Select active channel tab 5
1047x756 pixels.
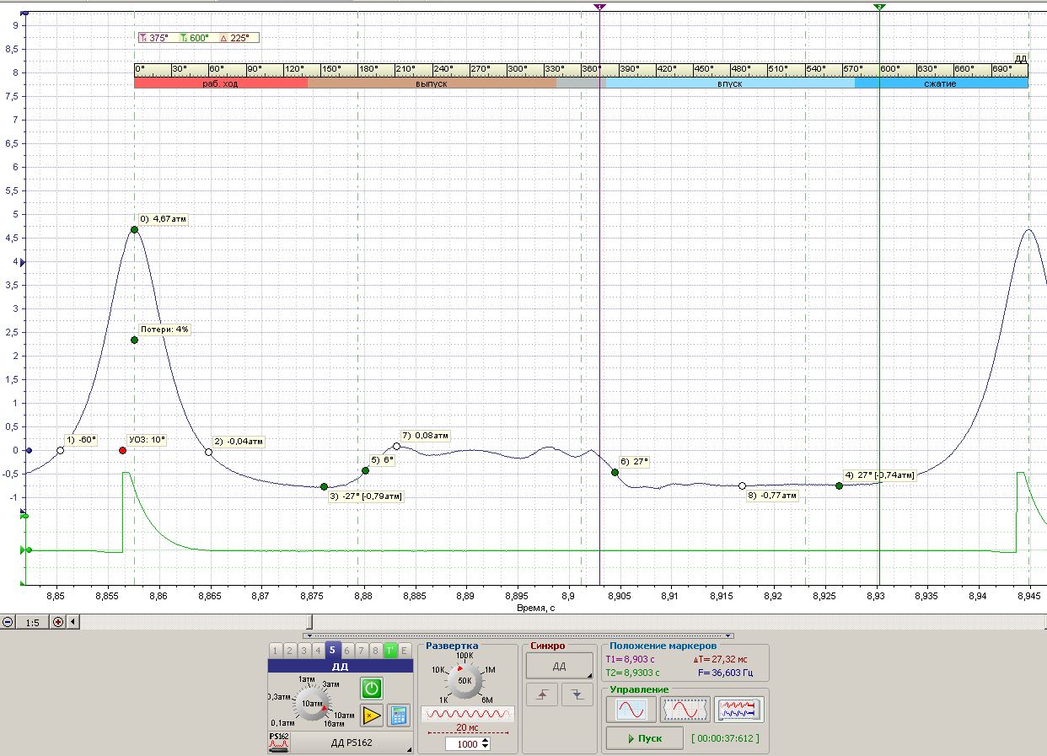pyautogui.click(x=332, y=650)
